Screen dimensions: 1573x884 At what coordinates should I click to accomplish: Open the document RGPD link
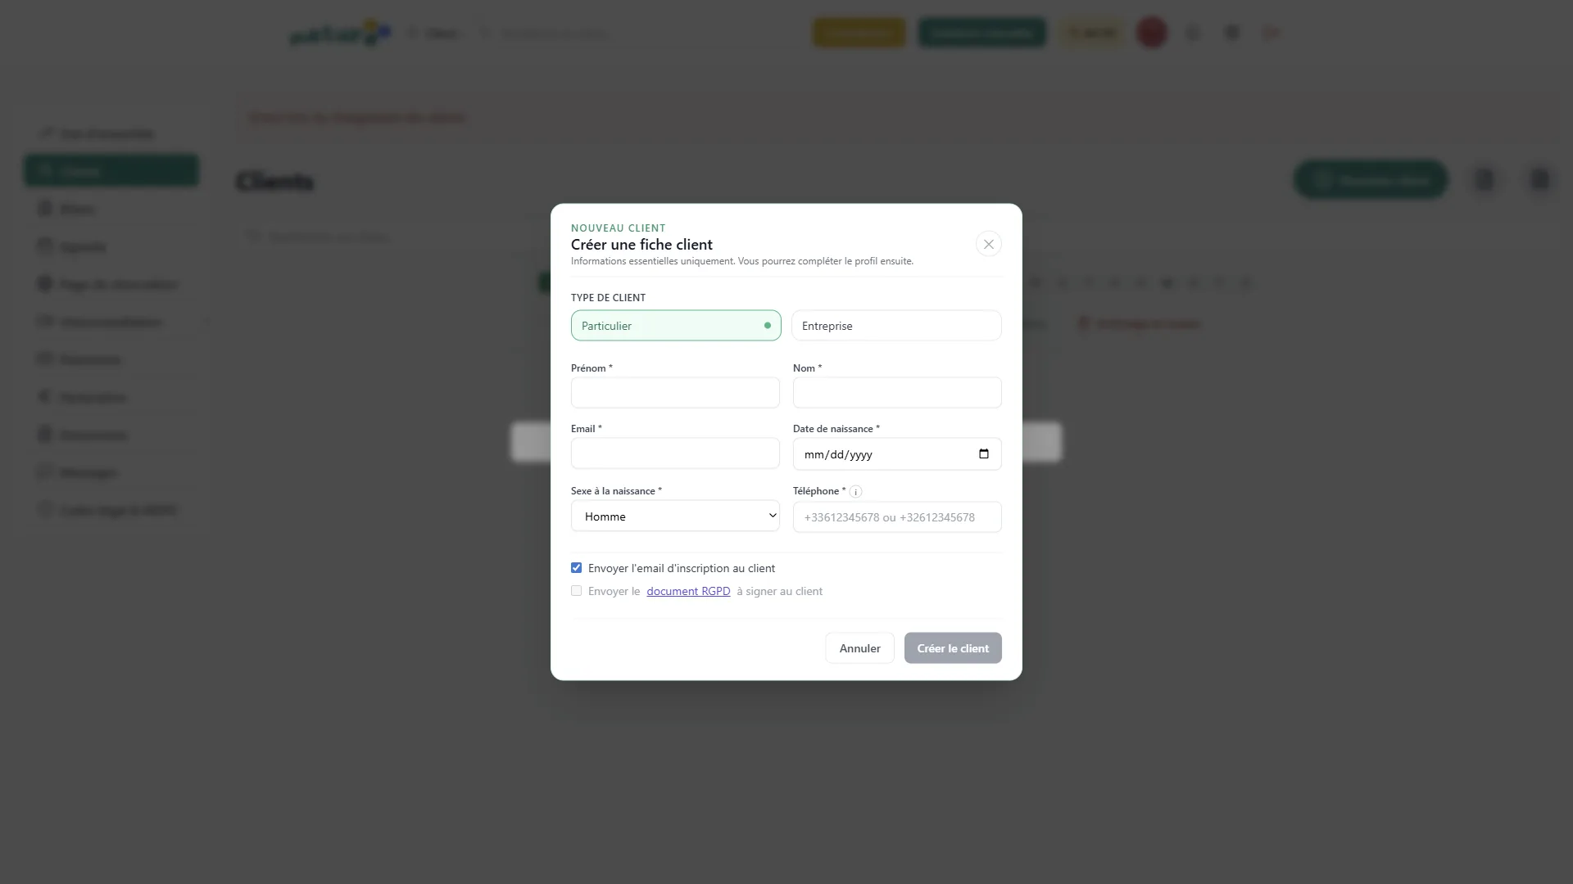(688, 591)
